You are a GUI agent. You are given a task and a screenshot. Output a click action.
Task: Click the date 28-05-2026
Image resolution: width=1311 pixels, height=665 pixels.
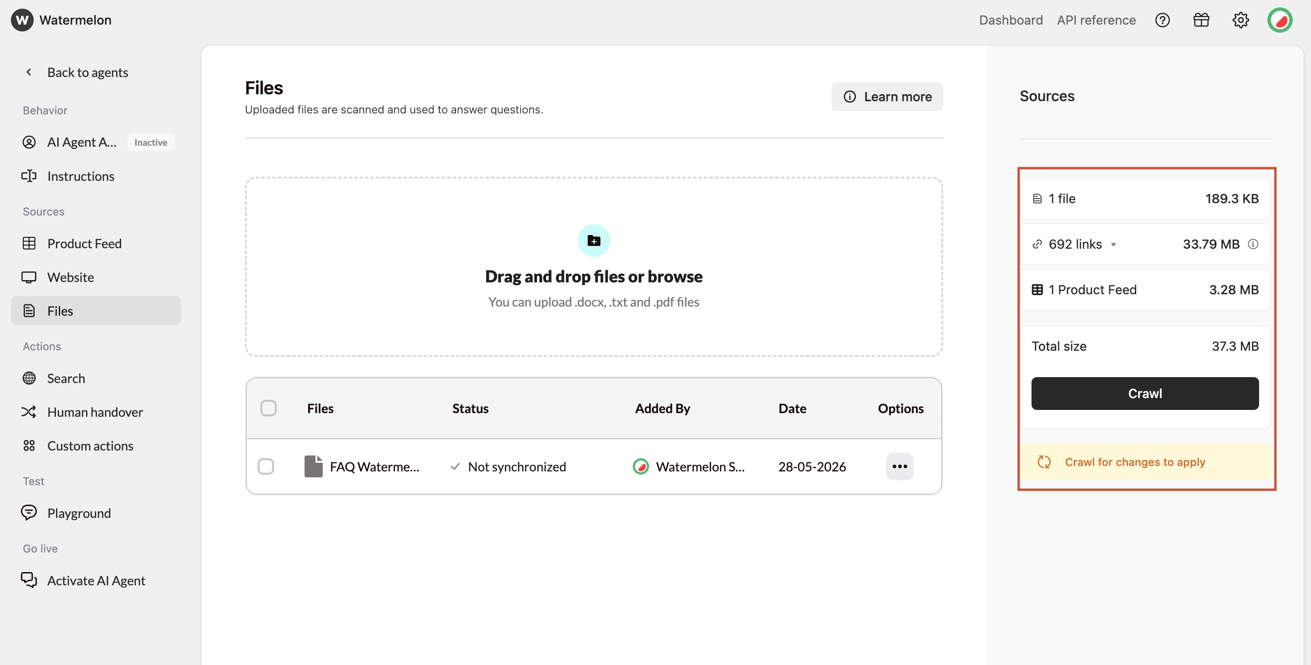[x=812, y=466]
